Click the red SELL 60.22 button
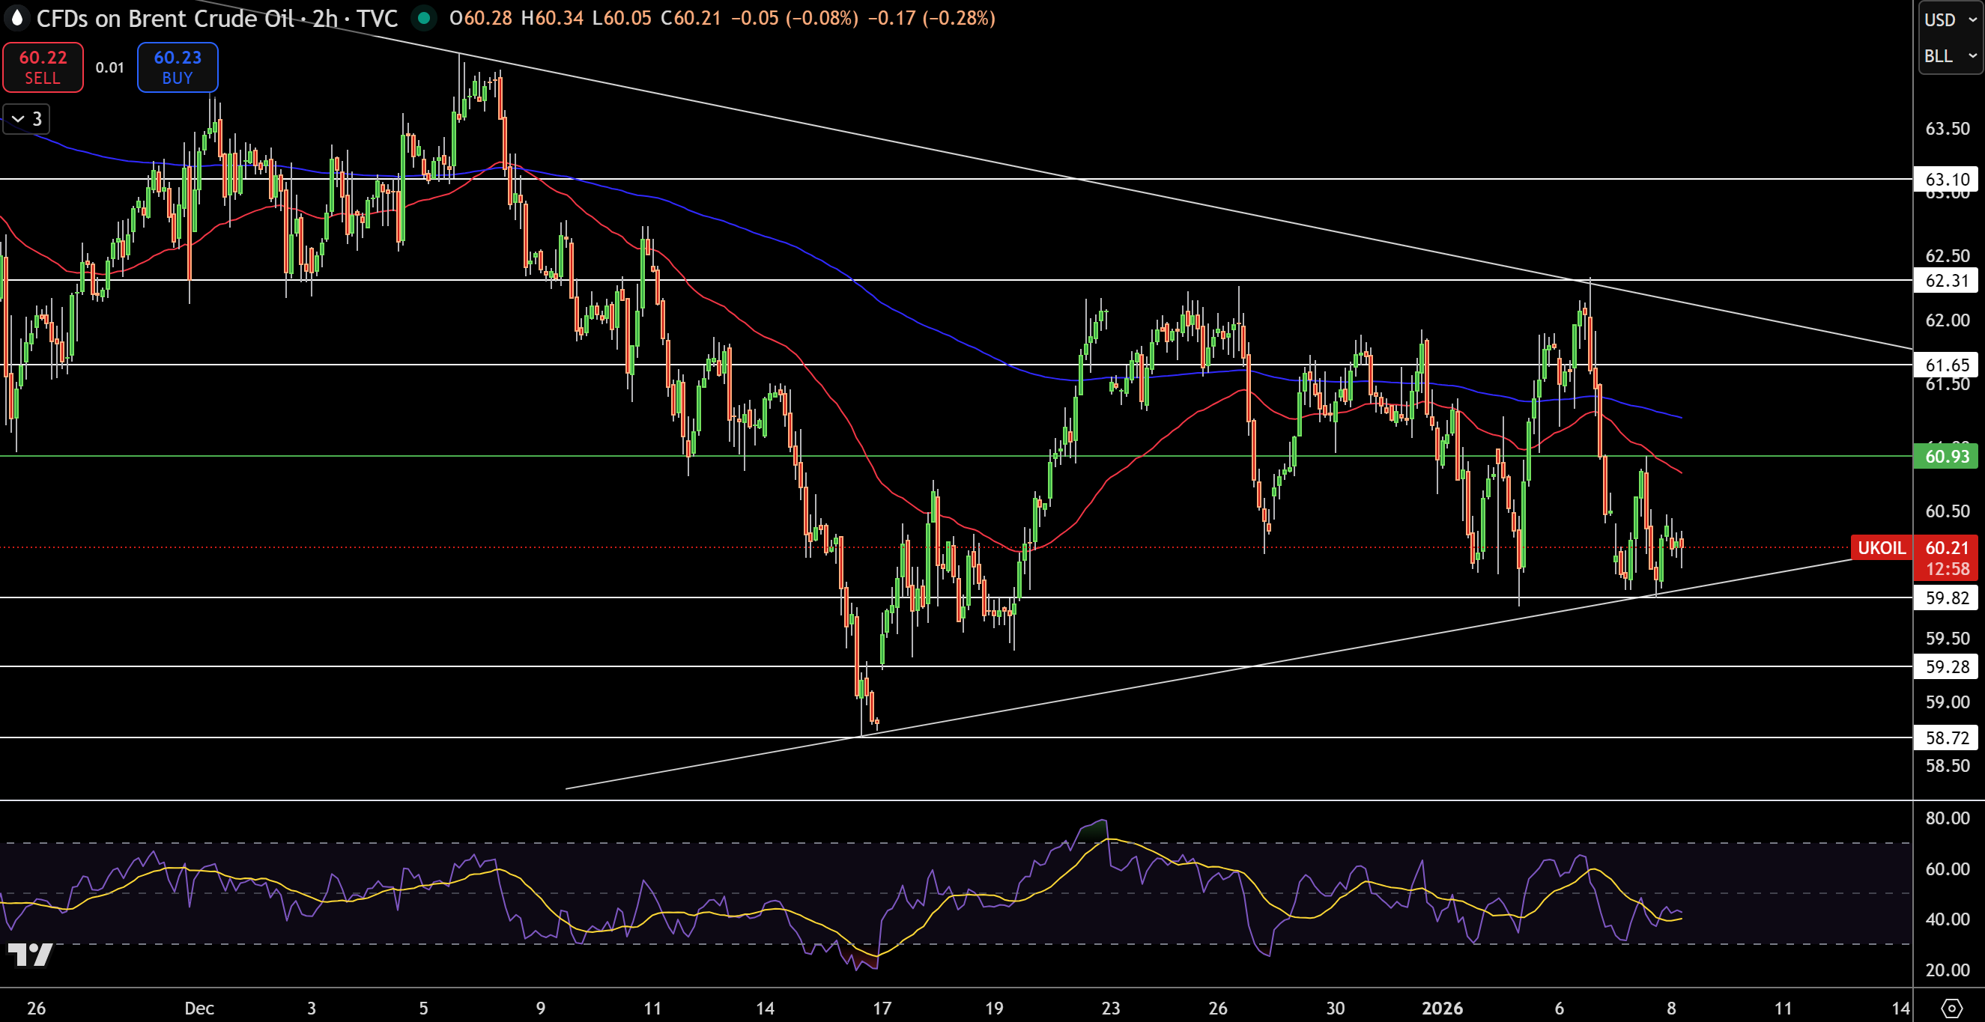 (43, 68)
